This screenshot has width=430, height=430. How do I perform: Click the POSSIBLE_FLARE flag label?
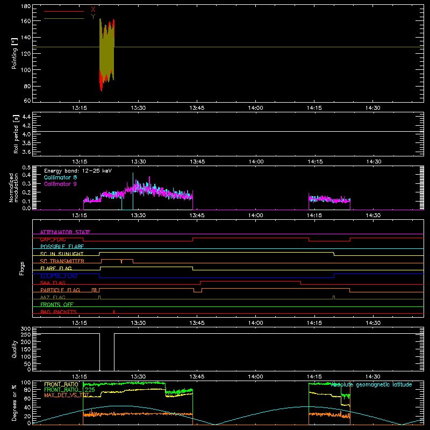pos(62,247)
